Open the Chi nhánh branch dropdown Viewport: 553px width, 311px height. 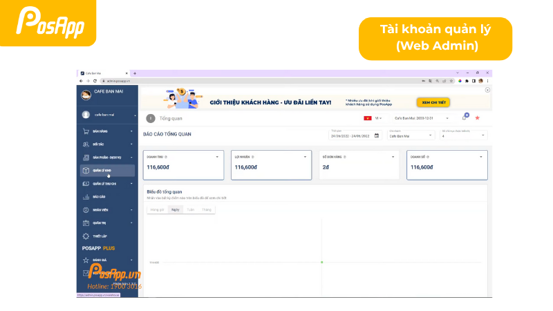411,135
